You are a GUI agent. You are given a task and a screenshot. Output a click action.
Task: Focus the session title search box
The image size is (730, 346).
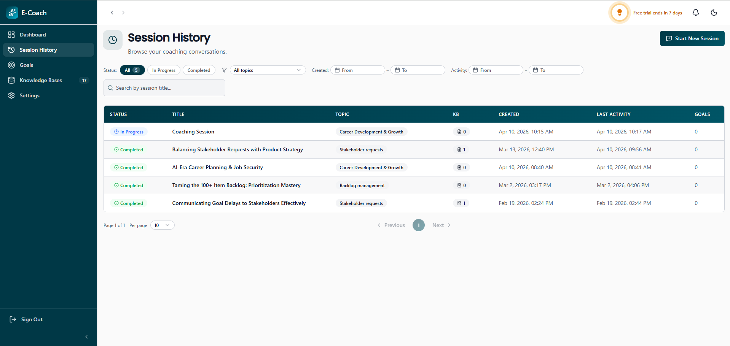[x=164, y=88]
